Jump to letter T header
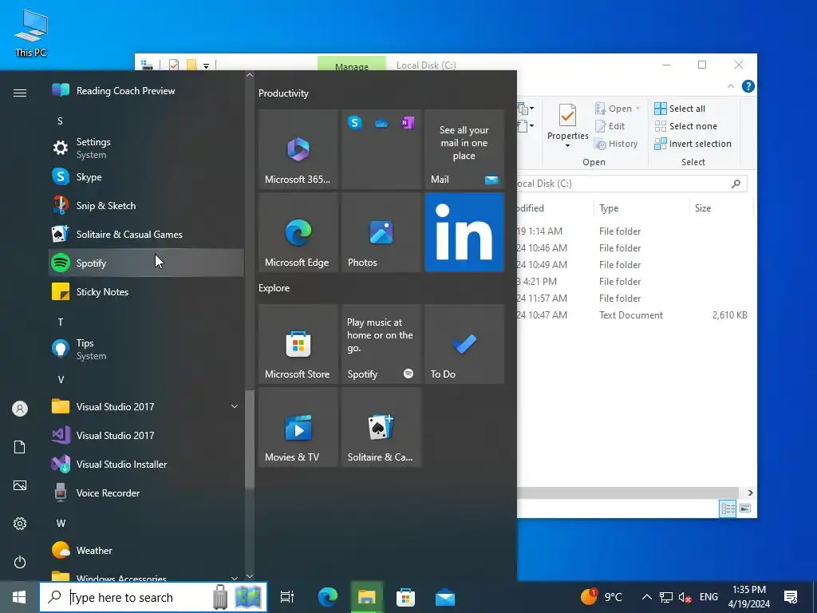 click(61, 322)
